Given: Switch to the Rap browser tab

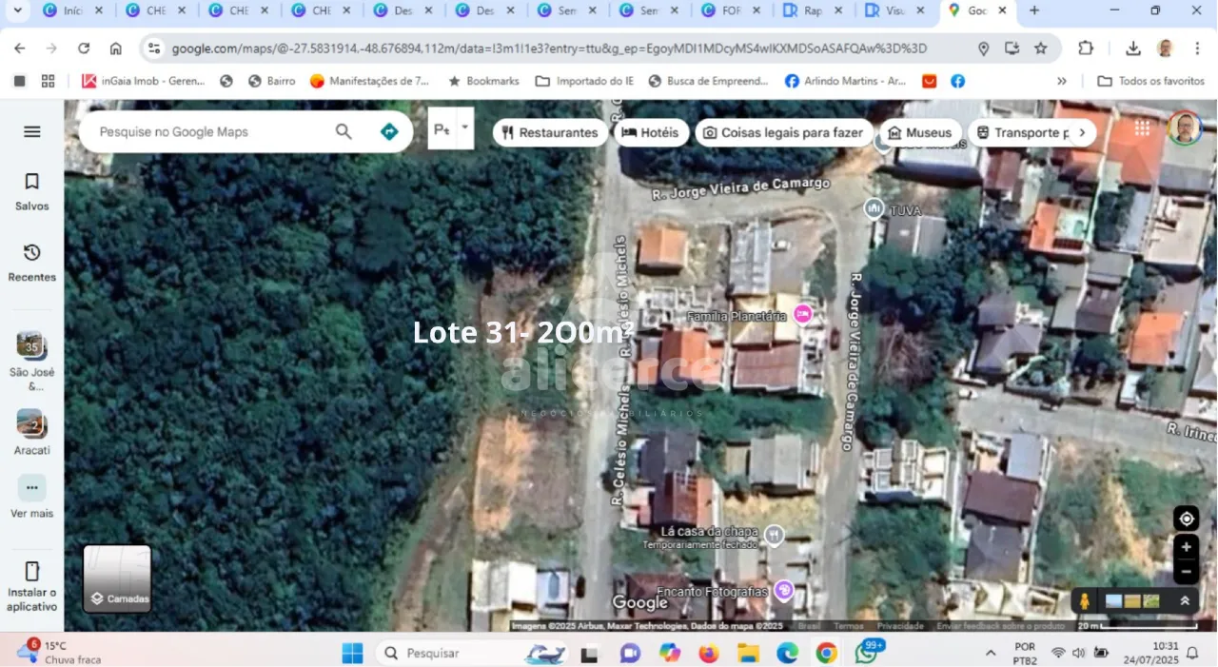Looking at the screenshot, I should coord(814,10).
